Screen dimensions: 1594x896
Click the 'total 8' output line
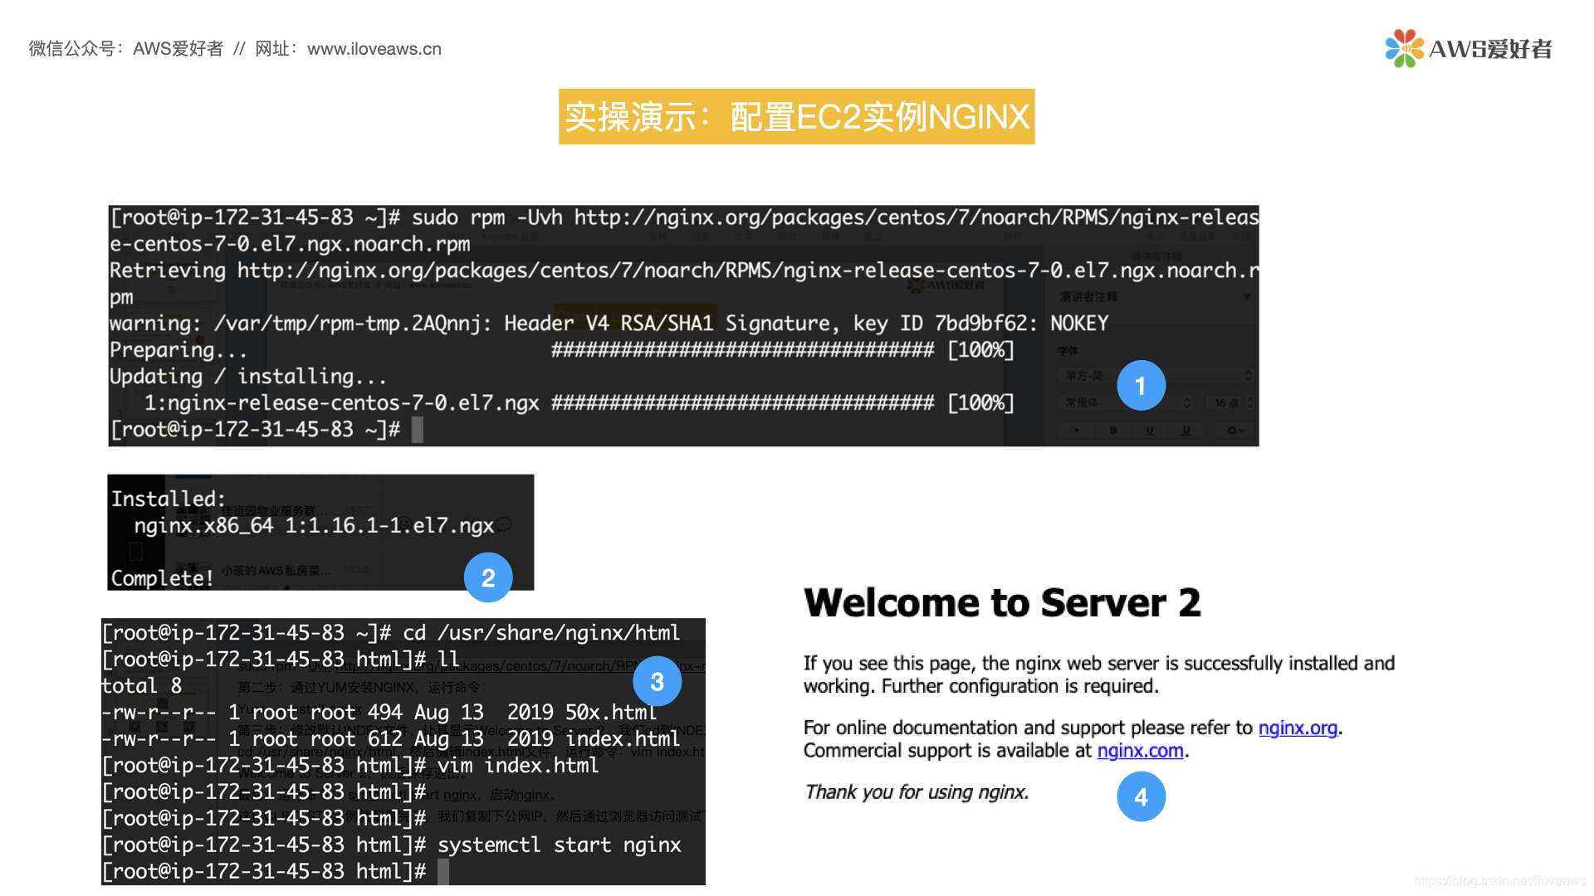(141, 686)
